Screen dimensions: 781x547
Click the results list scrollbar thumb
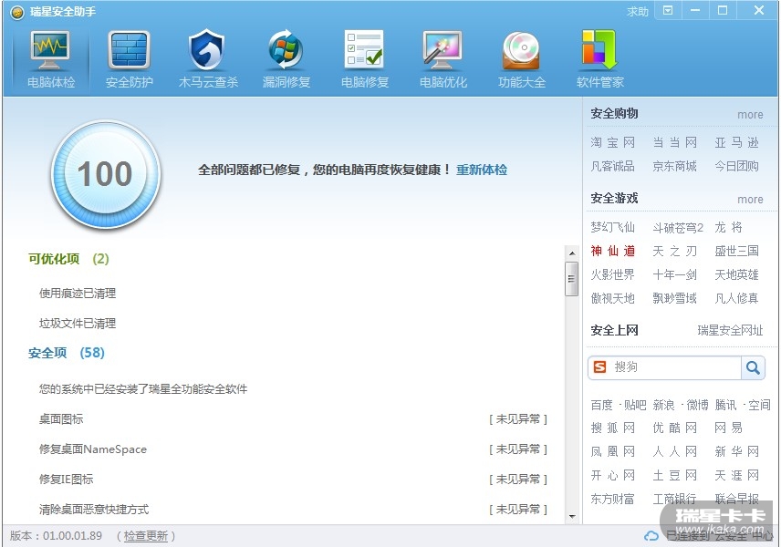[572, 279]
